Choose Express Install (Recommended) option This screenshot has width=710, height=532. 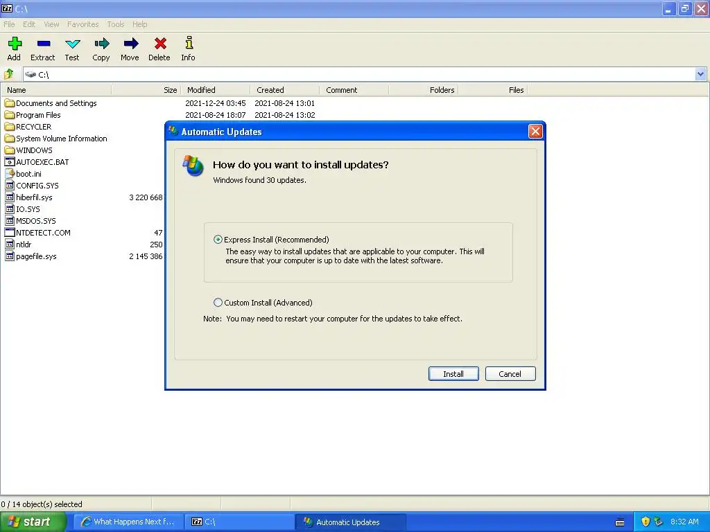click(218, 239)
